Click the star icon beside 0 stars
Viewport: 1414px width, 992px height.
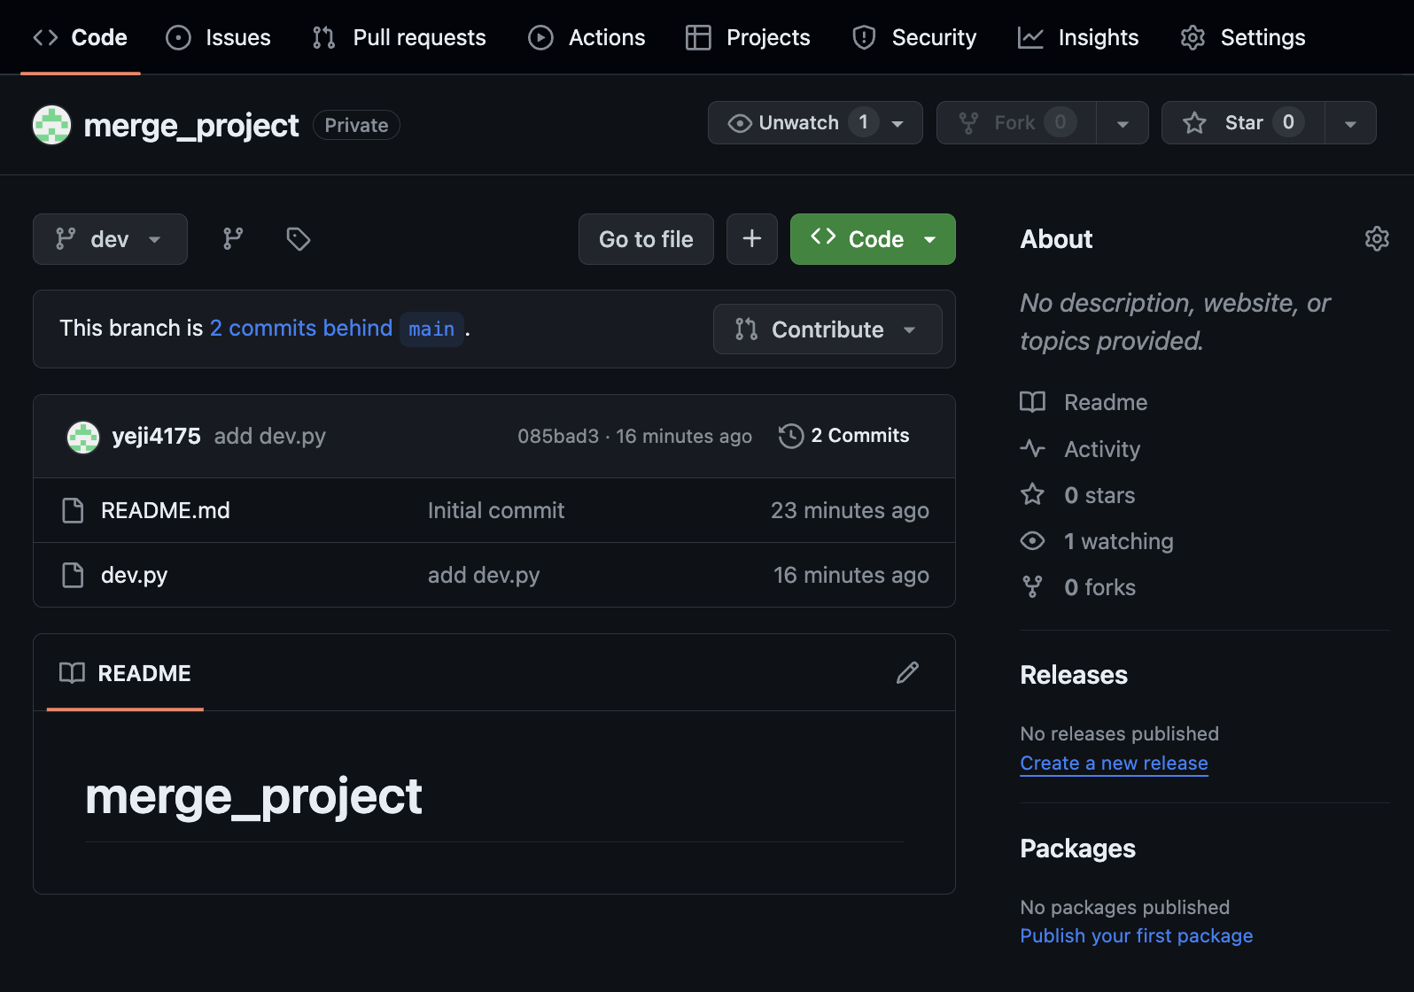1032,494
